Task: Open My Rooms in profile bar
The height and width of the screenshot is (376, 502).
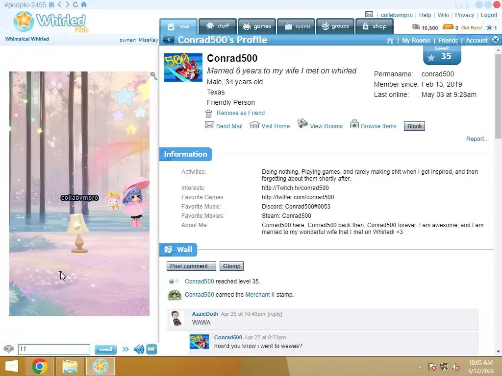Action: tap(416, 41)
